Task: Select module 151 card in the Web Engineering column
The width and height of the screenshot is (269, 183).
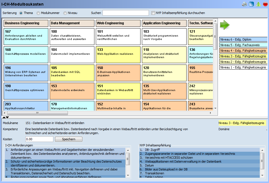Action: click(x=118, y=91)
